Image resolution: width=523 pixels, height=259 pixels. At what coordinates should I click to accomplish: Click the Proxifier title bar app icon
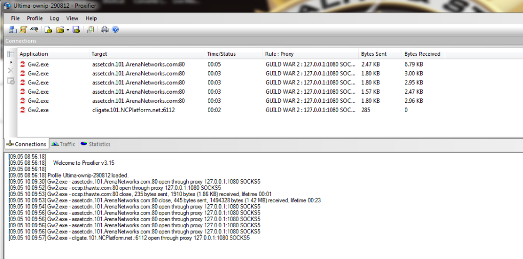pyautogui.click(x=7, y=6)
